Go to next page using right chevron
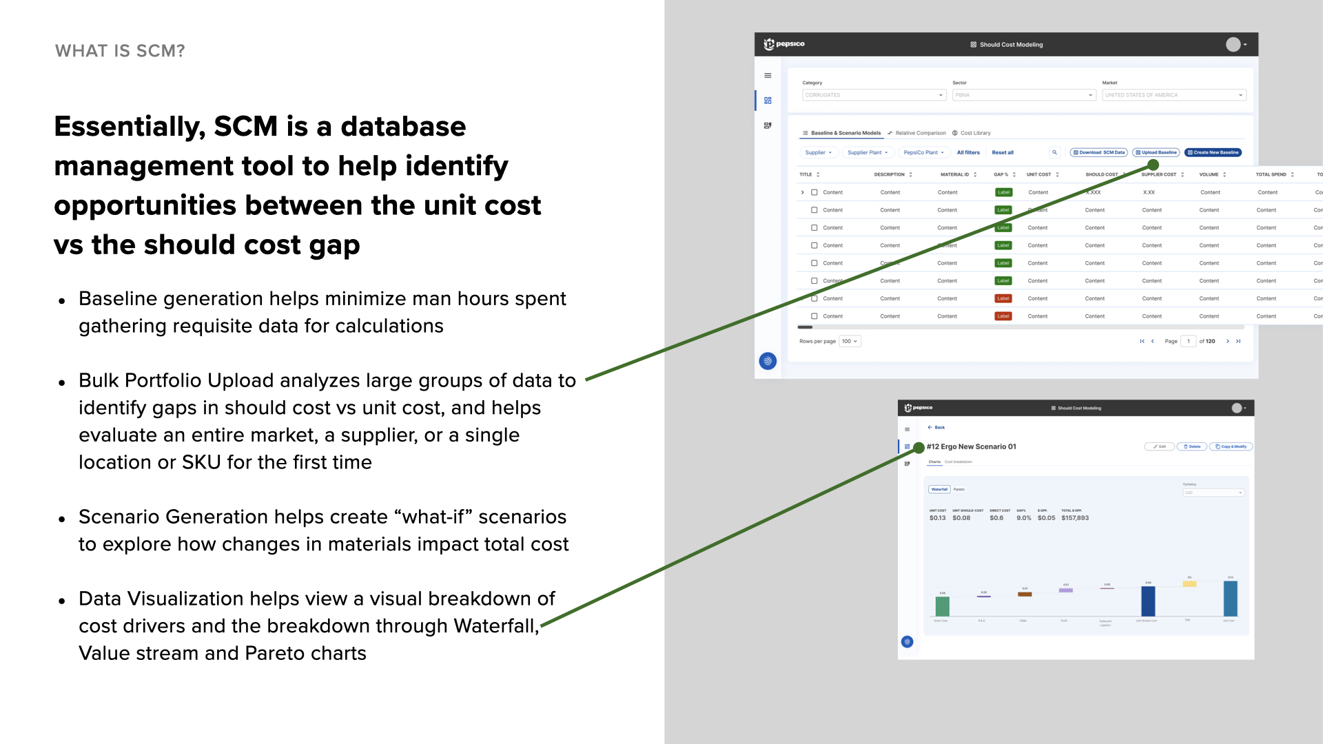Image resolution: width=1323 pixels, height=744 pixels. click(1227, 341)
